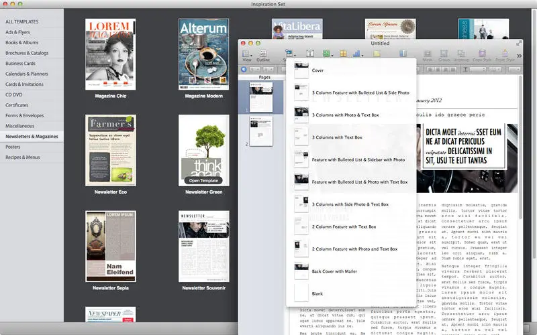
Task: Select the Posters category in sidebar
Action: [x=13, y=147]
